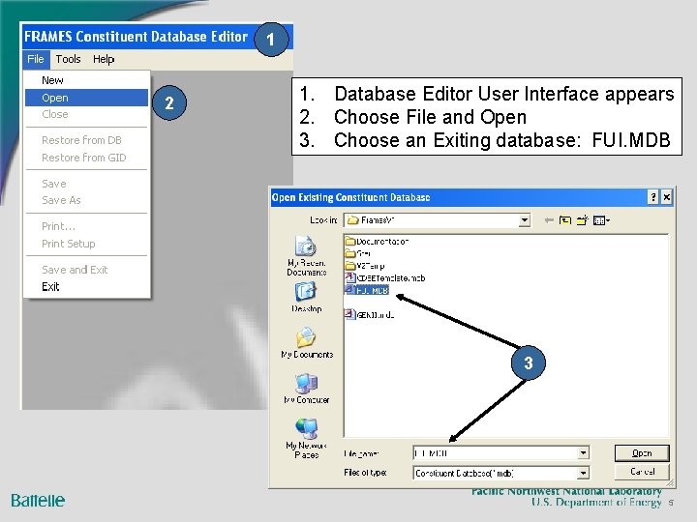Viewport: 697px width, 522px height.
Task: Open the Tools menu
Action: pos(68,59)
